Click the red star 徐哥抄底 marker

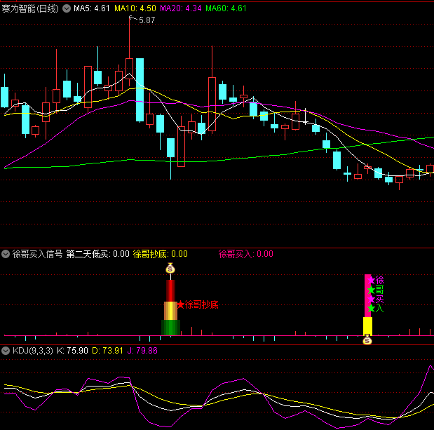tap(180, 304)
